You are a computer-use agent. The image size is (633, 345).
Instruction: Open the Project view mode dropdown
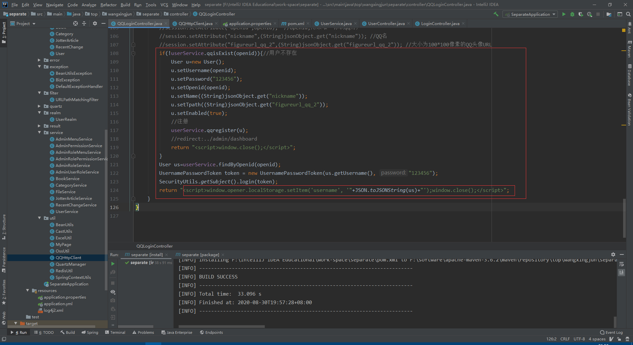tap(23, 23)
